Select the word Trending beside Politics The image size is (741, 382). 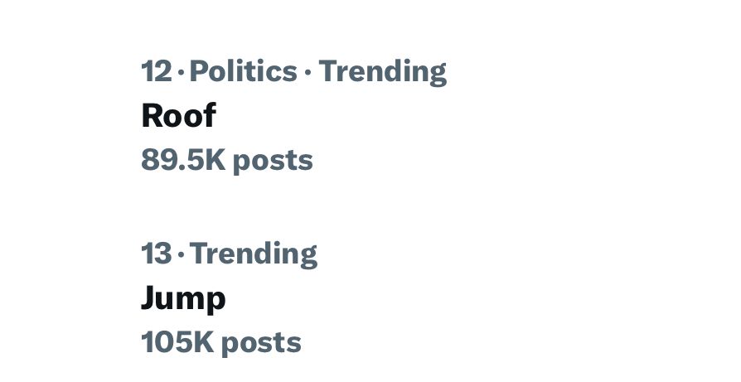(x=382, y=72)
